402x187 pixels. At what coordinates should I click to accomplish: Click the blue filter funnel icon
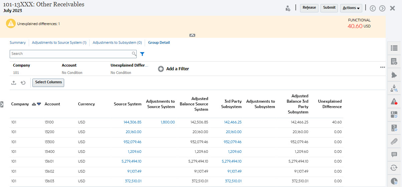click(142, 54)
